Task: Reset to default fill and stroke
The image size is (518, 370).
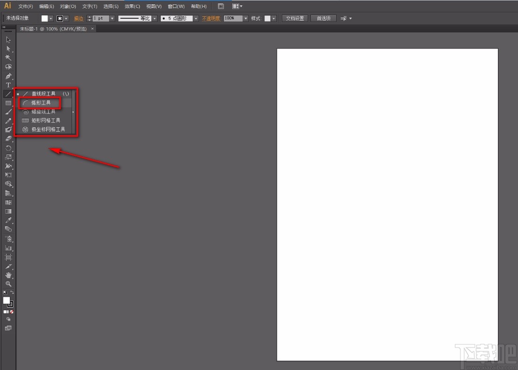Action: tap(5, 293)
